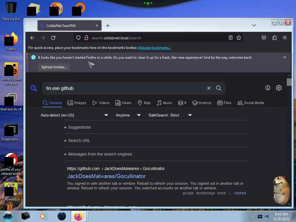Open the Pocket save icon
Viewport: 296px width, 222px height.
click(x=264, y=38)
